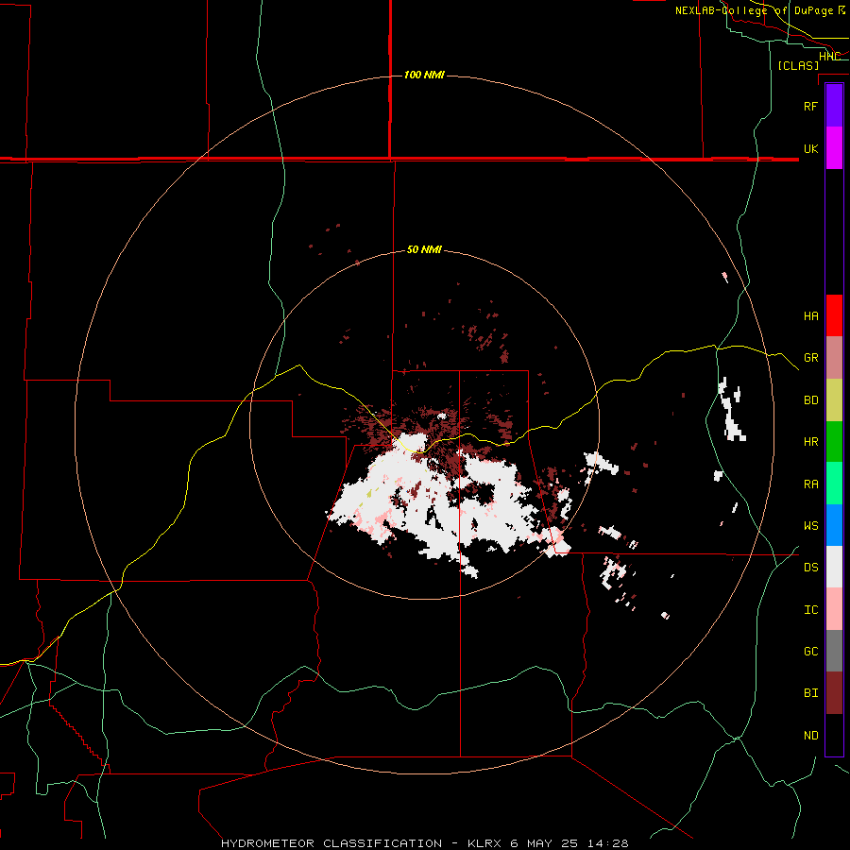Select the "BI" legend label
This screenshot has width=850, height=850.
pyautogui.click(x=810, y=693)
